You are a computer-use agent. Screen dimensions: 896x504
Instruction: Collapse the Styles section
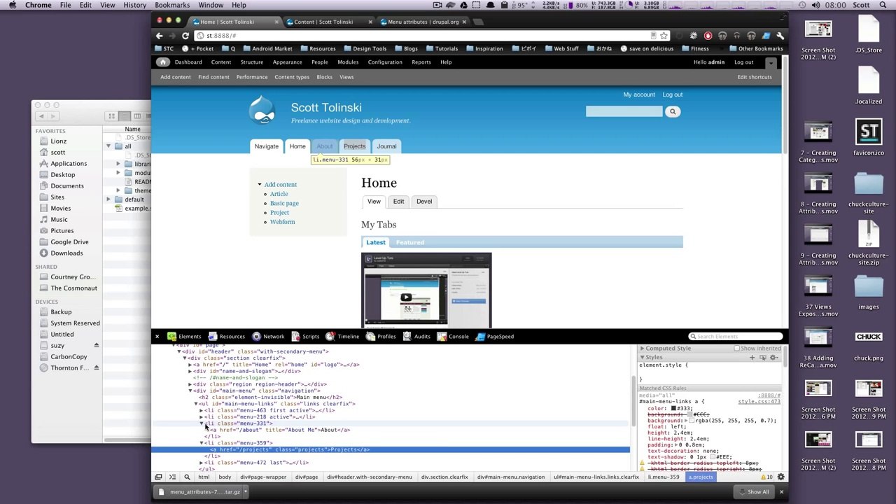pyautogui.click(x=642, y=358)
